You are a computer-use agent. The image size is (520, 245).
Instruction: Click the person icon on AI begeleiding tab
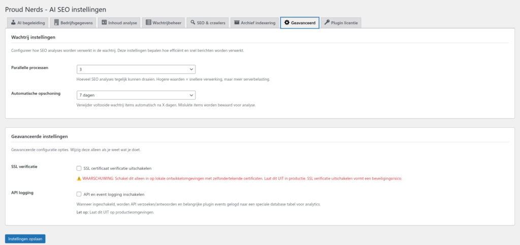click(x=13, y=23)
